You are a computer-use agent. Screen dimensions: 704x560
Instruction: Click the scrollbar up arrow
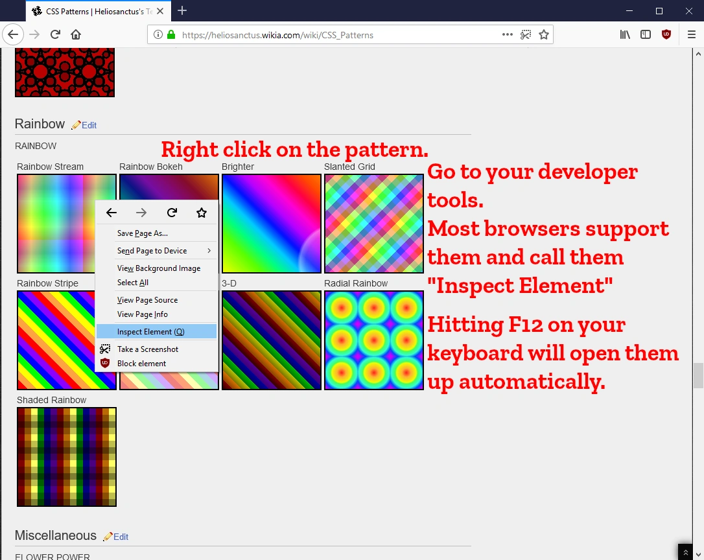tap(698, 54)
